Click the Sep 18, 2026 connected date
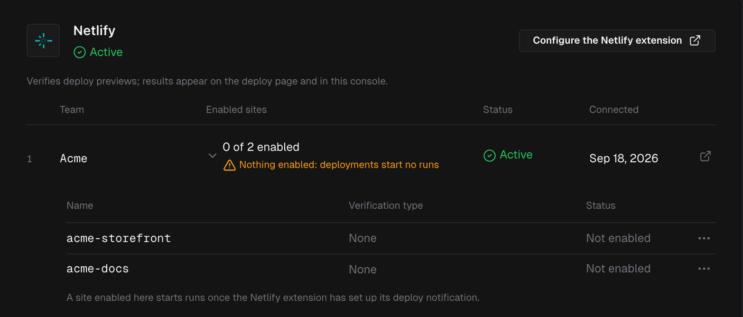 point(623,158)
